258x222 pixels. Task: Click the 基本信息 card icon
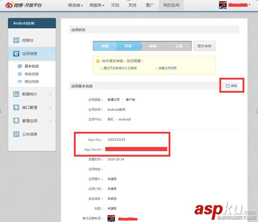[20, 66]
